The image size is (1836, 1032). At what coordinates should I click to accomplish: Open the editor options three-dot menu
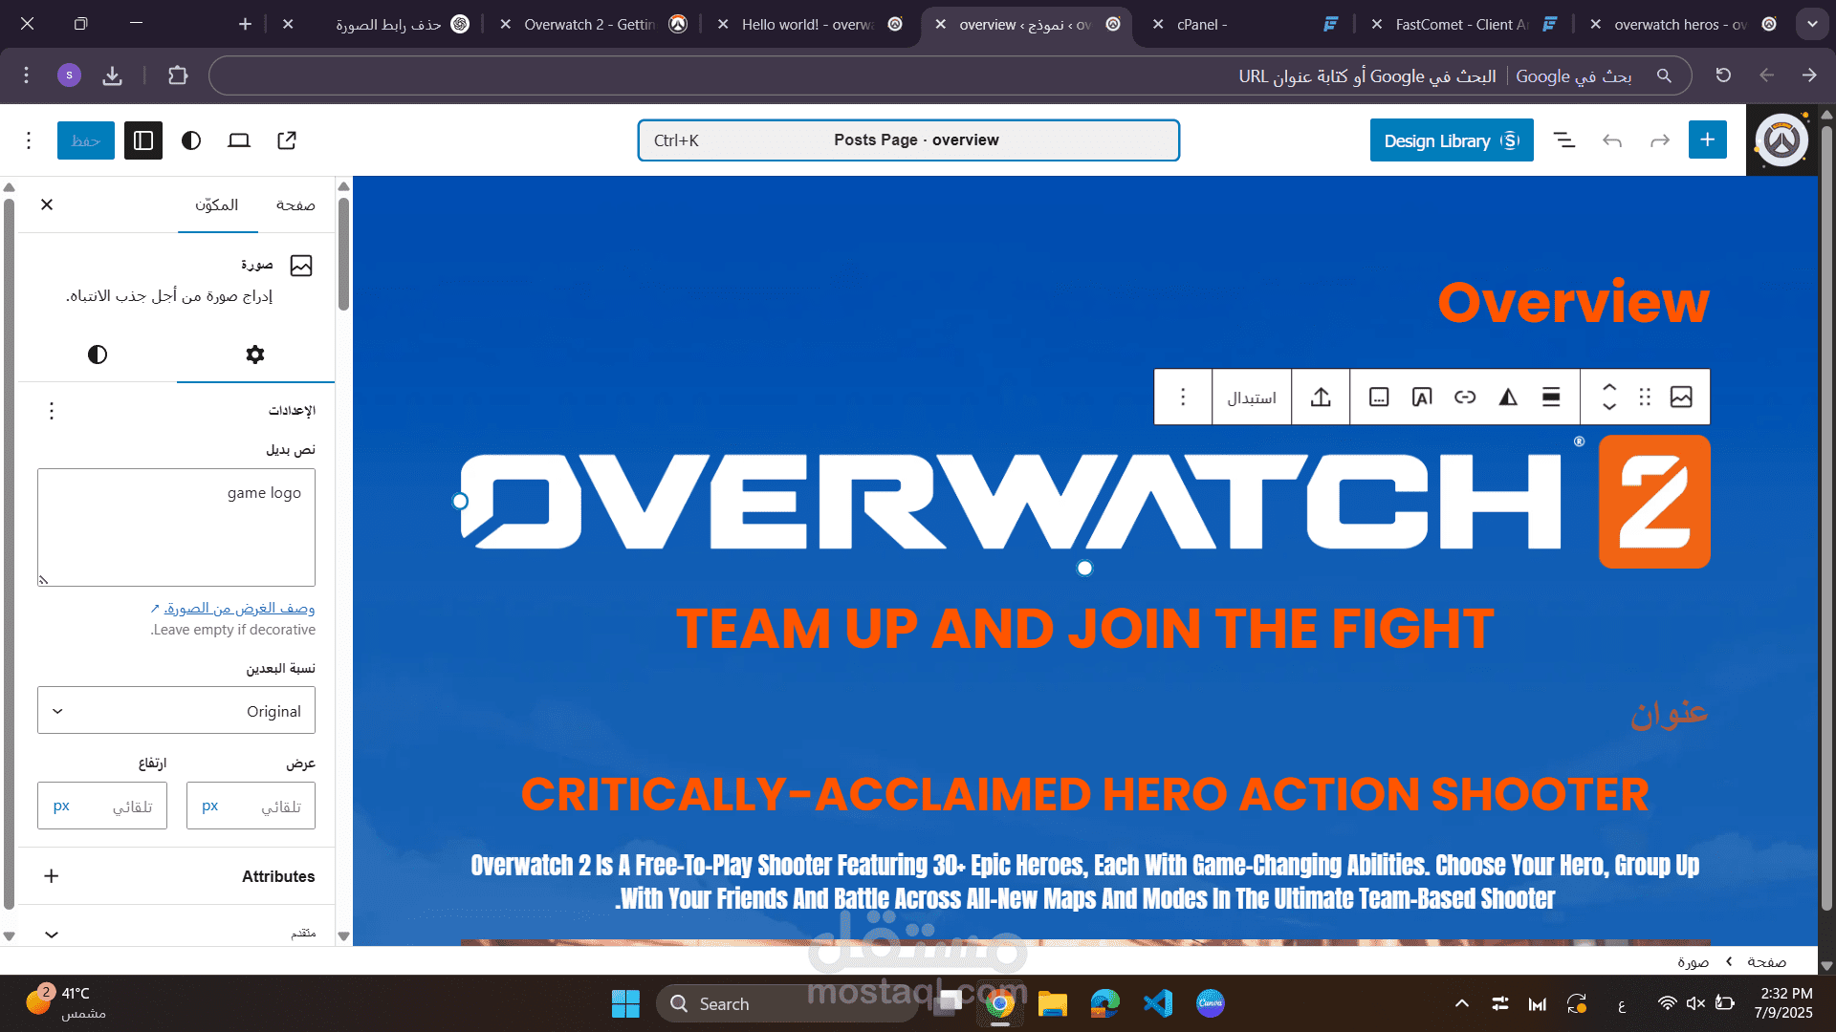(x=29, y=140)
